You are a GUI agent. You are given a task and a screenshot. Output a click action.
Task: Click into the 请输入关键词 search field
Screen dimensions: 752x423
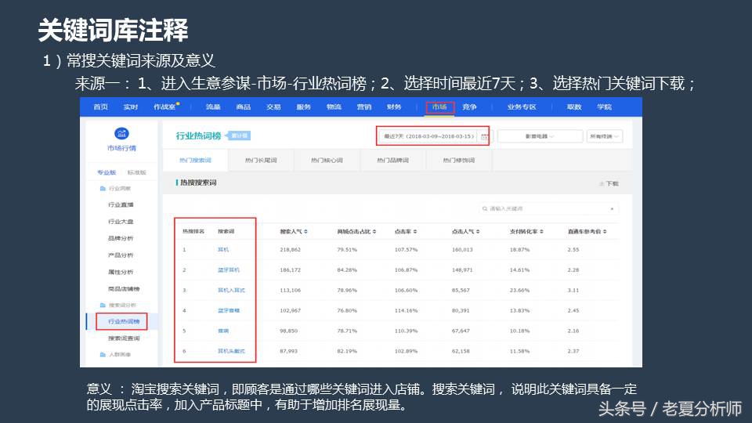point(548,208)
